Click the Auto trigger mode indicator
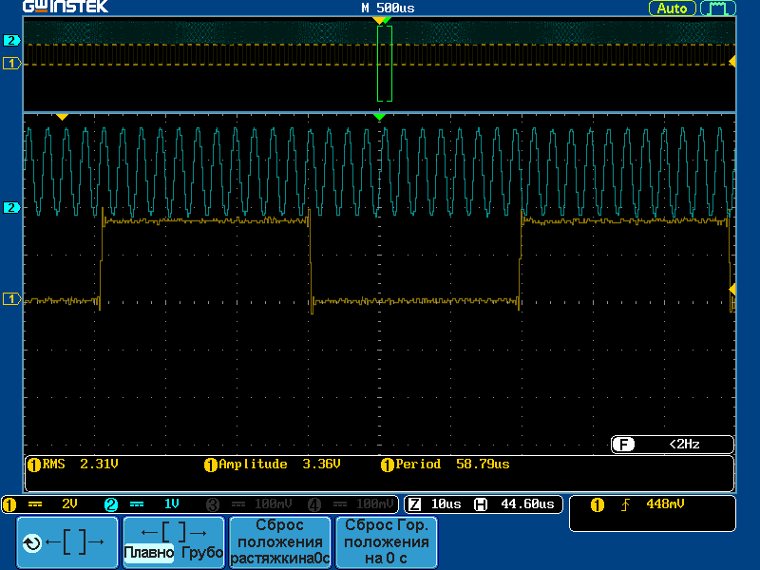 tap(672, 9)
